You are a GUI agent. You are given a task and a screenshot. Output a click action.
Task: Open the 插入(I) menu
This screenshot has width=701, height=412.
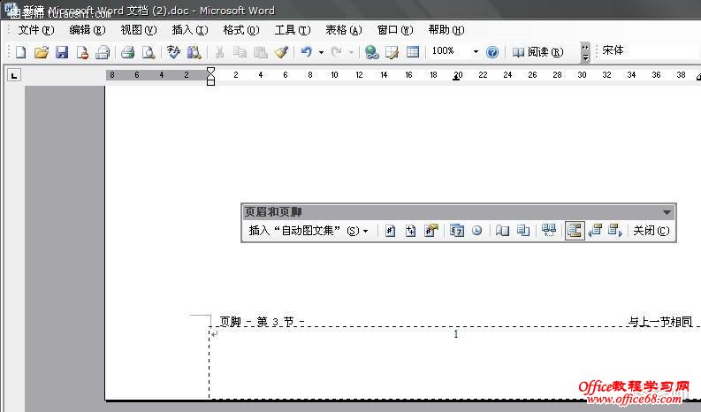tap(190, 30)
